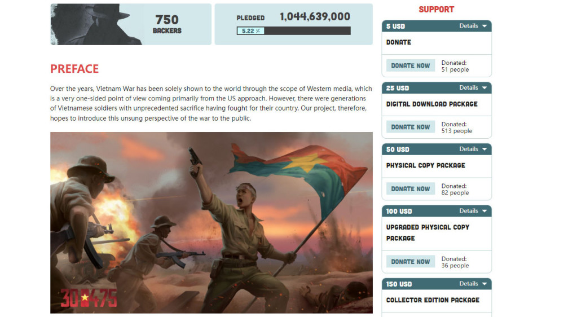Click the 750 Backers counter
The height and width of the screenshot is (317, 564).
tap(167, 24)
